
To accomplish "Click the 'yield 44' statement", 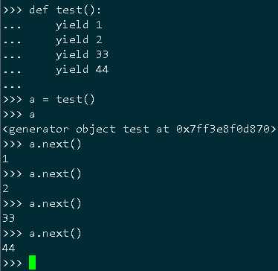I will coord(82,70).
